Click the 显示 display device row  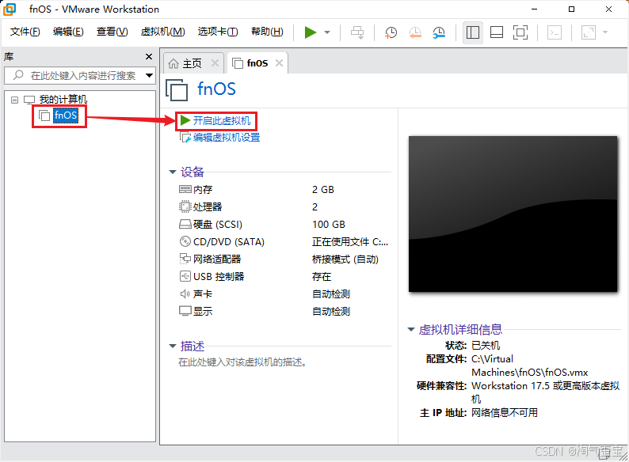coord(284,312)
